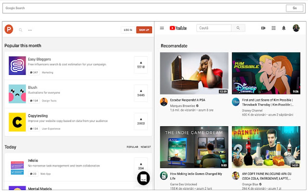Open the Product Hunt search magnifier
Image resolution: width=308 pixels, height=192 pixels.
21,30
